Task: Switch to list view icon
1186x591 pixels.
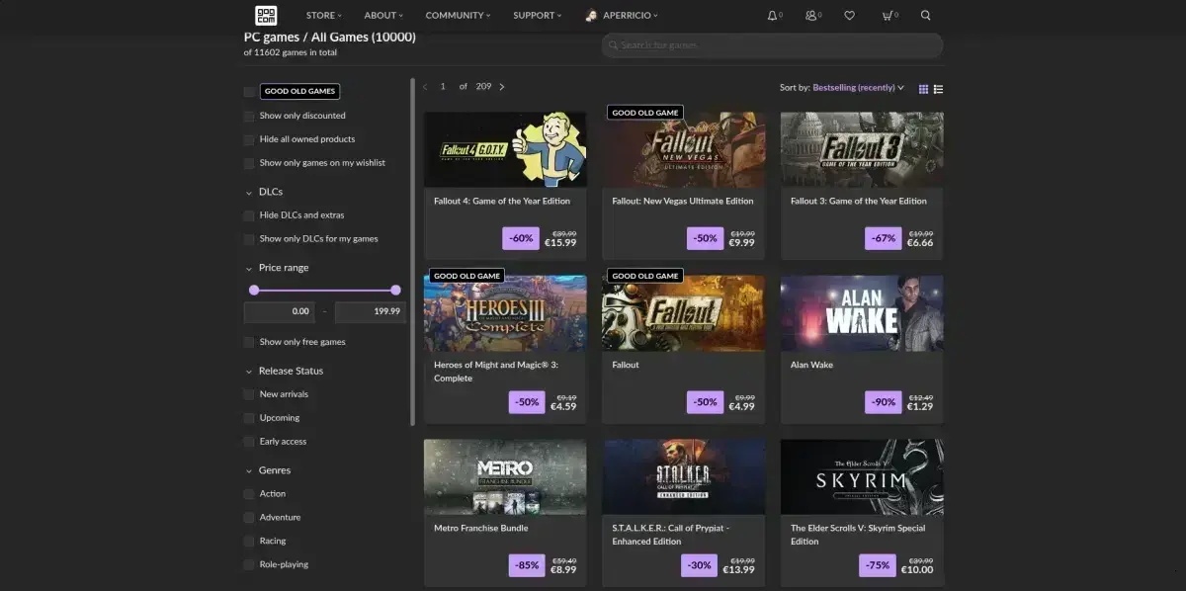Action: (938, 89)
